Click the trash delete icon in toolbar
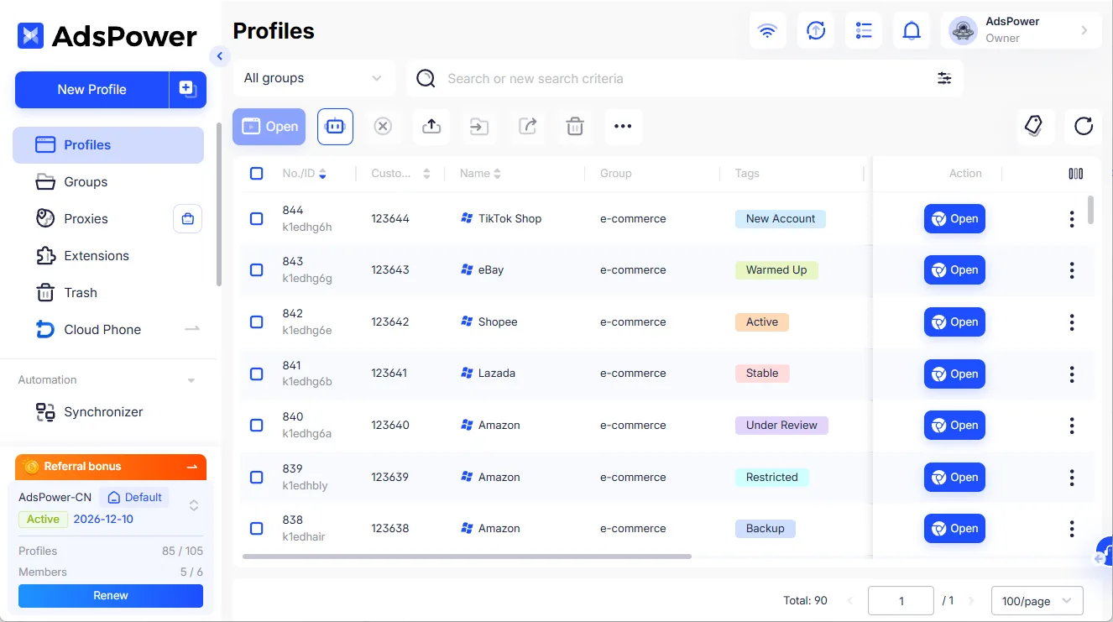Image resolution: width=1113 pixels, height=622 pixels. [575, 127]
